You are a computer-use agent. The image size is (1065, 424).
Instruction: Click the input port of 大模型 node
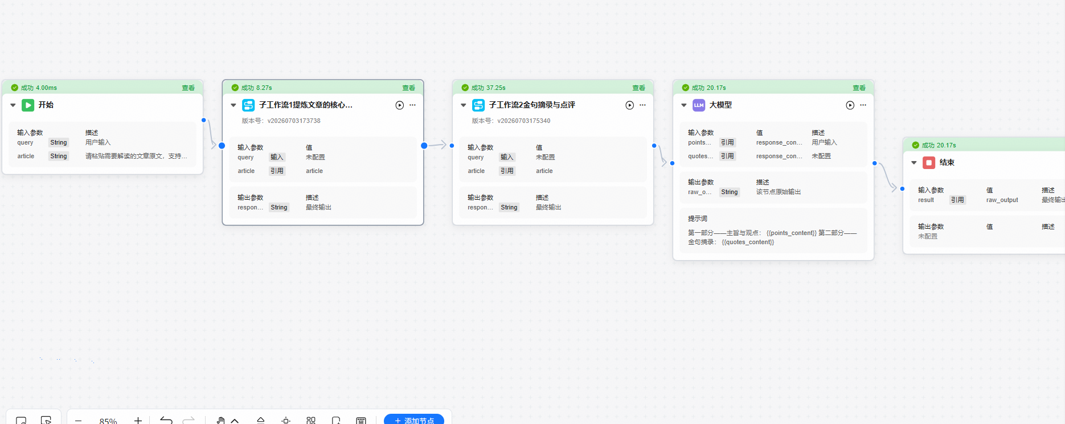673,163
